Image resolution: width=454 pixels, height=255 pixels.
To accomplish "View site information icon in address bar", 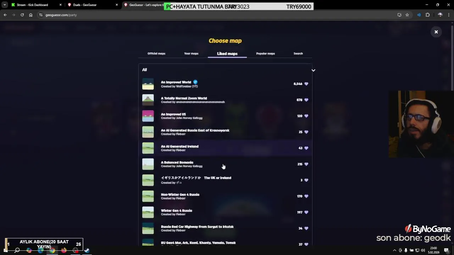I will click(41, 15).
